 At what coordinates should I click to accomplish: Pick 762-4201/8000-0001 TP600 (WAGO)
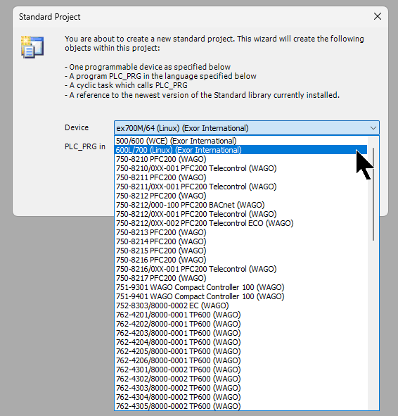tap(241, 315)
